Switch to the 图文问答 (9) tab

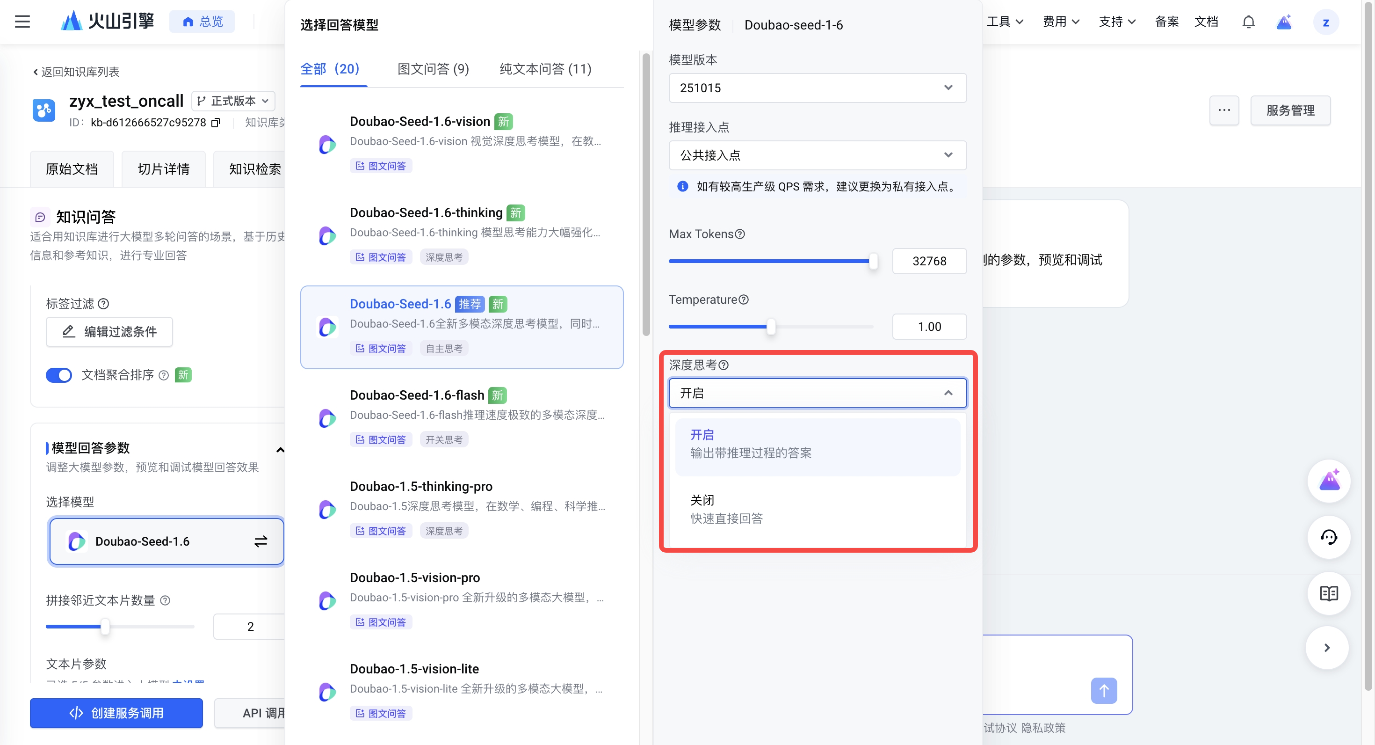pyautogui.click(x=433, y=69)
